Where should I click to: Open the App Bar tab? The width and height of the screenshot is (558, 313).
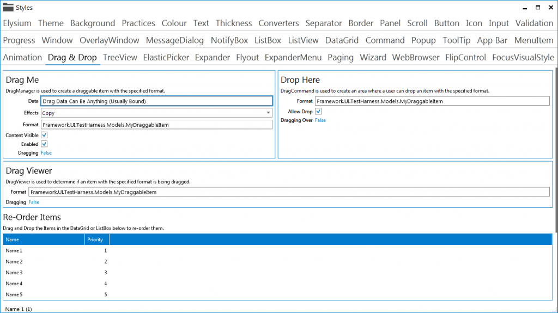(x=492, y=40)
